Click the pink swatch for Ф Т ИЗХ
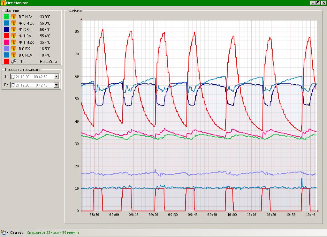327x237 pixels. pos(6,42)
